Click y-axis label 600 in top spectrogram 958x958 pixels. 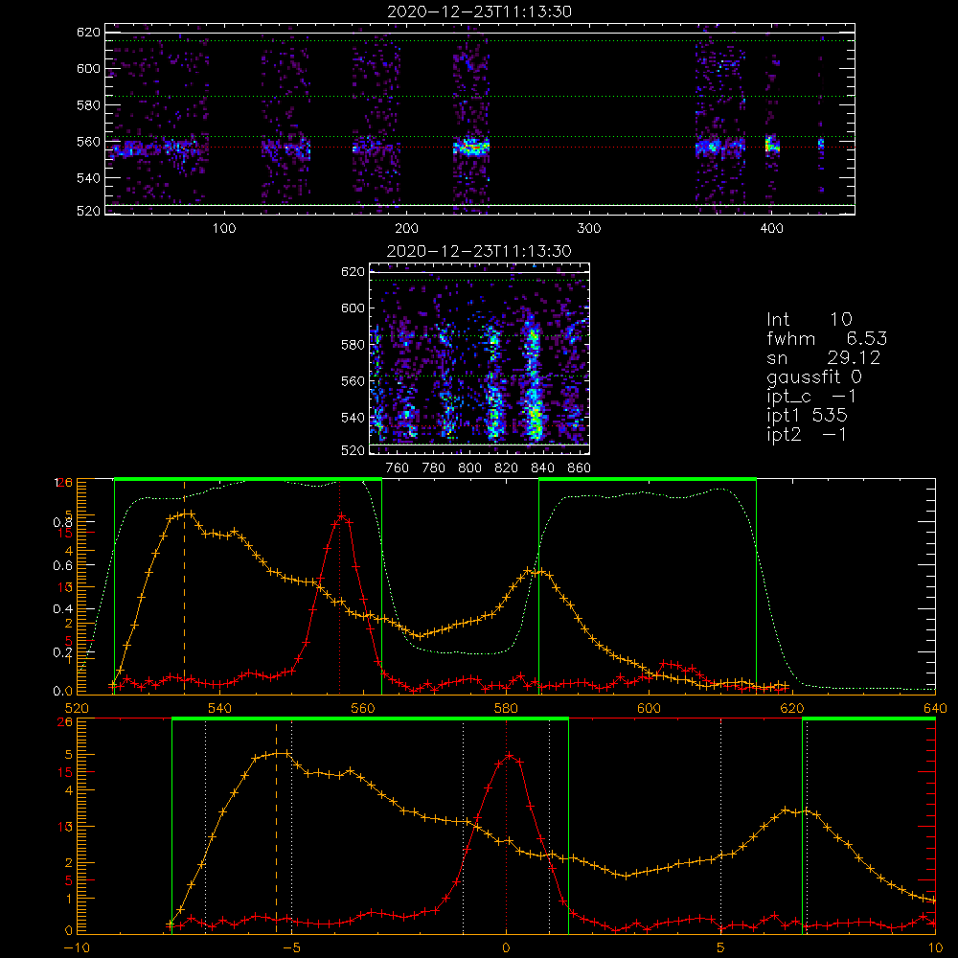(88, 68)
